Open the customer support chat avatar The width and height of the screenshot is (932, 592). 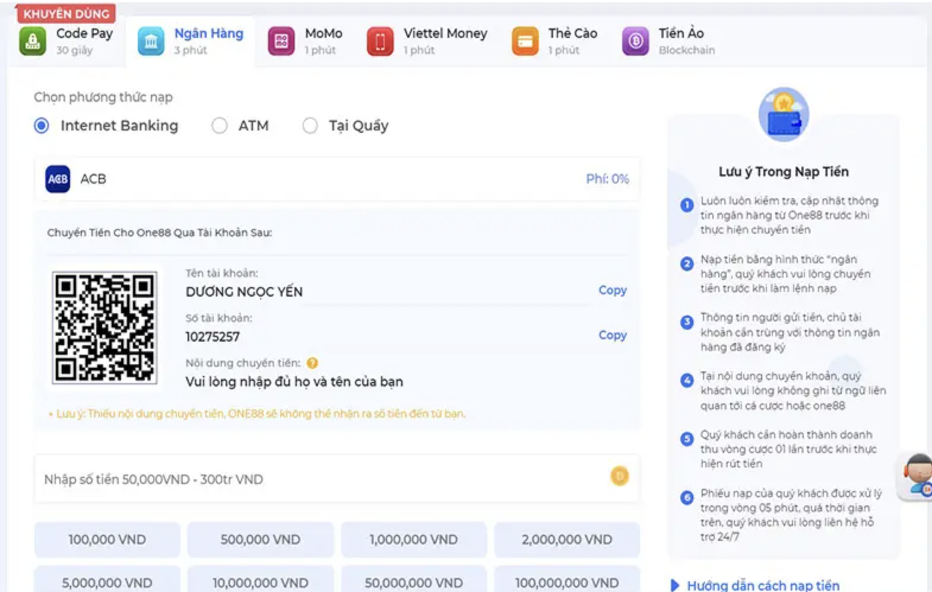917,476
